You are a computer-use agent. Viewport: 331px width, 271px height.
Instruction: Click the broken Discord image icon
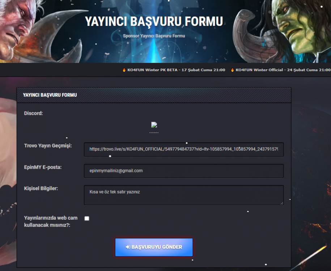[154, 125]
